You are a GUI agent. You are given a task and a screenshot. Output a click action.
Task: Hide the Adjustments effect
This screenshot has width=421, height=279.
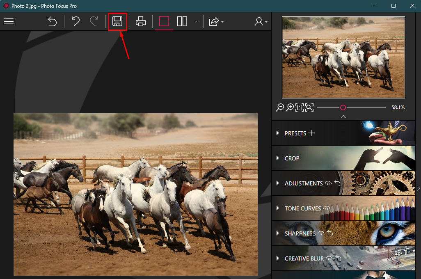(x=328, y=183)
